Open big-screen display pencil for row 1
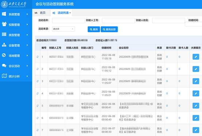 pyautogui.click(x=196, y=57)
